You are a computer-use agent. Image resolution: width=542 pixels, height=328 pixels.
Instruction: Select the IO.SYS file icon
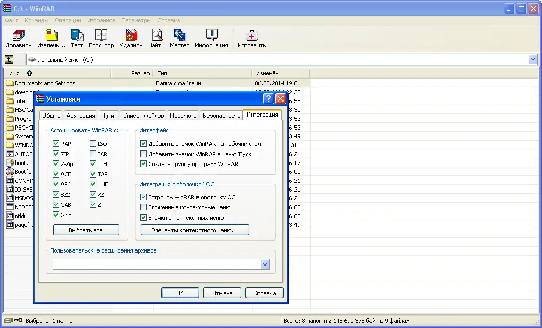(10, 189)
